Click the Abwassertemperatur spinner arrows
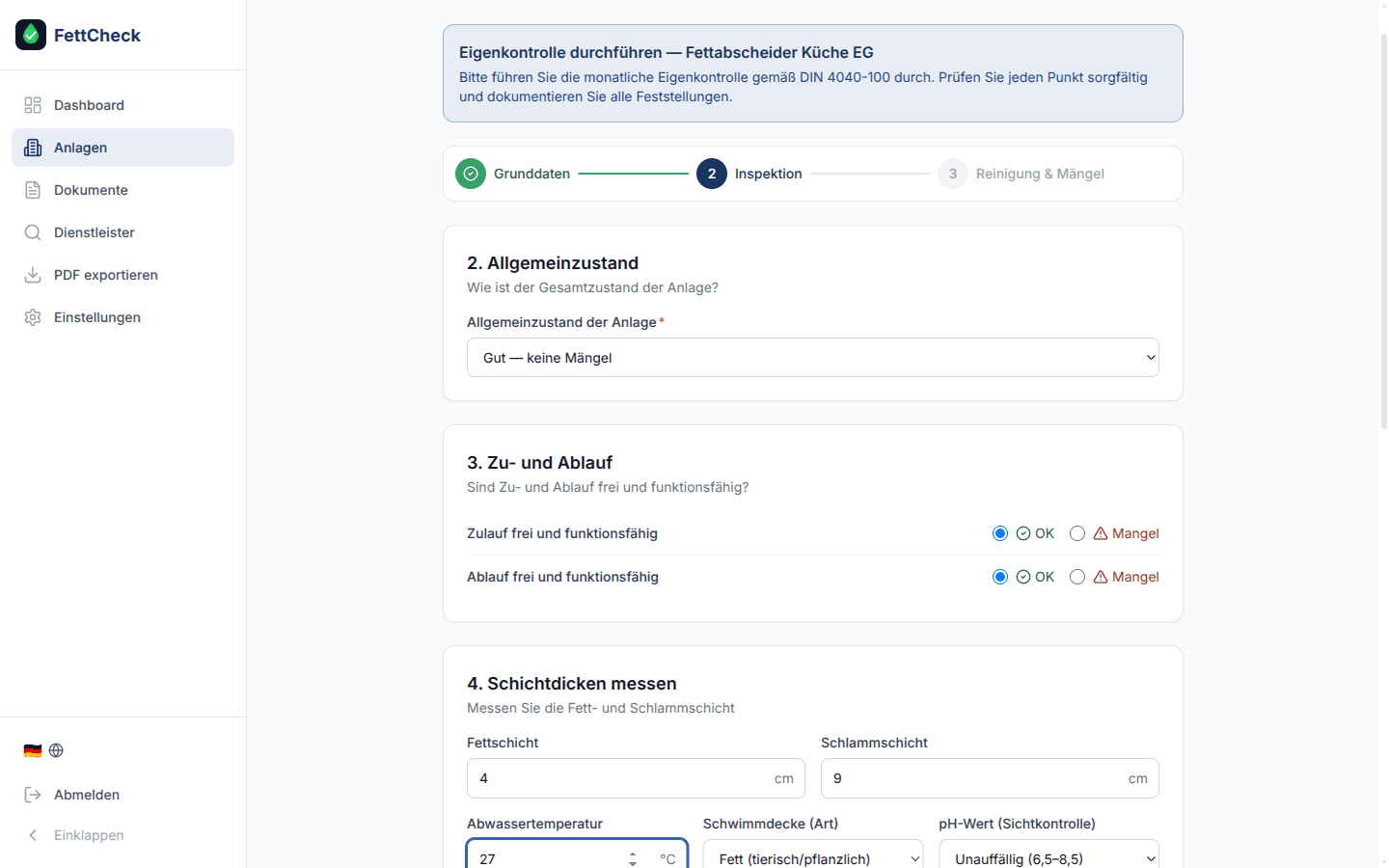This screenshot has height=868, width=1389. [633, 858]
